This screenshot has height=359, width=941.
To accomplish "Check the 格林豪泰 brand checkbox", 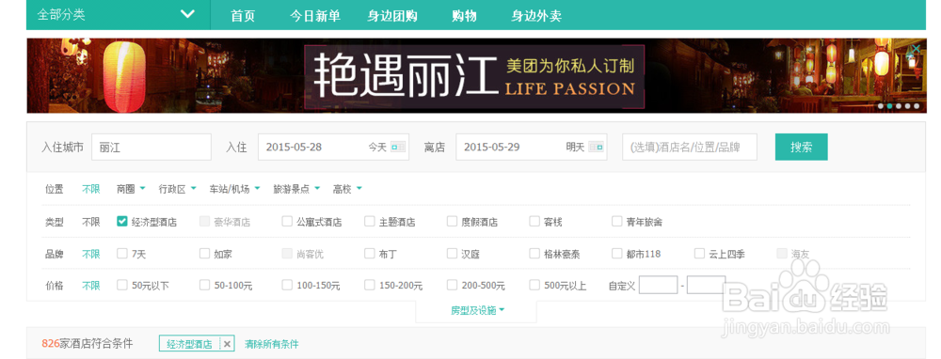I will pyautogui.click(x=534, y=254).
